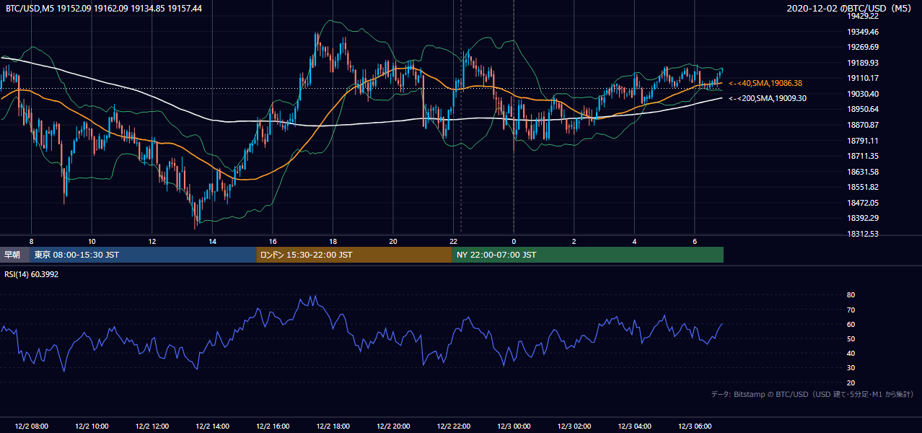
Task: Click the 18711.35 price axis label
Action: tap(863, 156)
